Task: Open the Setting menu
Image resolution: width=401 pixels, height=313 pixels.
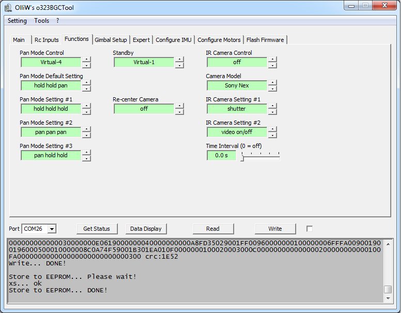Action: click(x=17, y=21)
